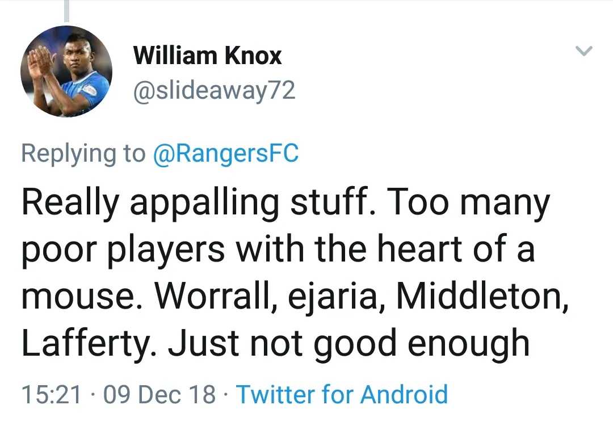The width and height of the screenshot is (613, 426).
Task: Click the word 'mouse' in the tweet
Action: click(79, 297)
